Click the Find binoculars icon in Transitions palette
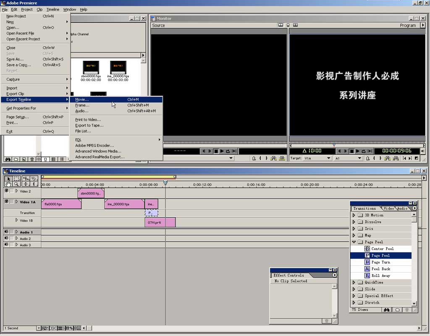The image size is (430, 336). pyautogui.click(x=386, y=310)
